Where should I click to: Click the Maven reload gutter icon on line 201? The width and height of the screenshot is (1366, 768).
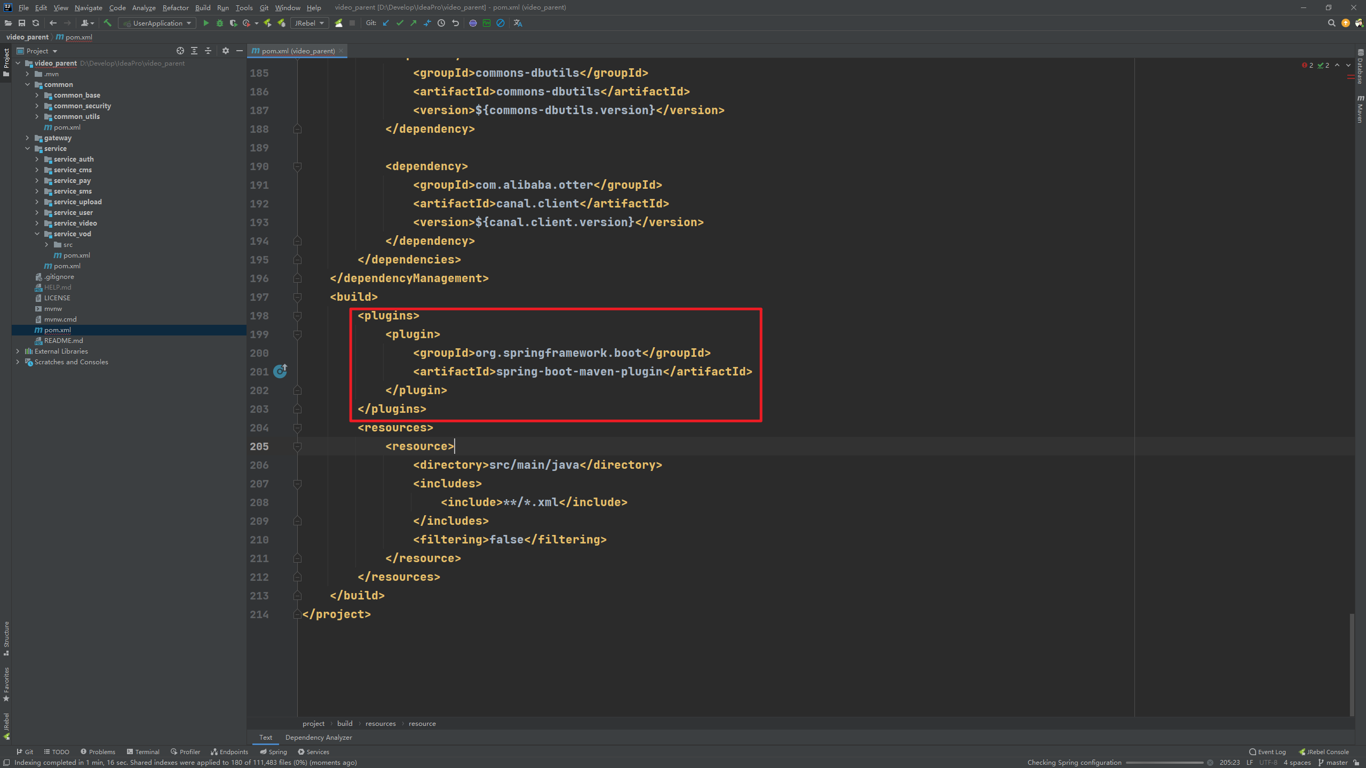pos(281,371)
